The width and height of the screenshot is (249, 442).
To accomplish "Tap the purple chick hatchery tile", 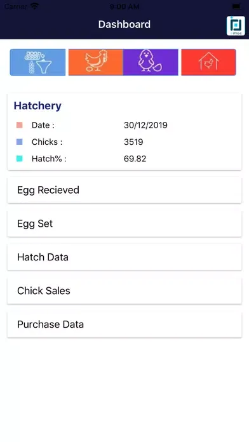I will [x=151, y=62].
